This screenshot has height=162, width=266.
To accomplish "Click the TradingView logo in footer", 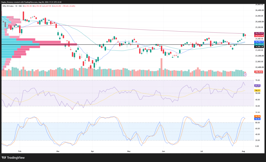I will coord(13,158).
